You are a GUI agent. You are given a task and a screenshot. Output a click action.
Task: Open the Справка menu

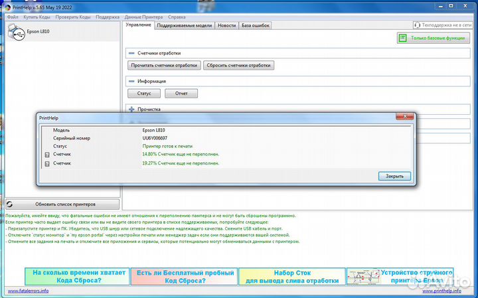click(x=177, y=17)
